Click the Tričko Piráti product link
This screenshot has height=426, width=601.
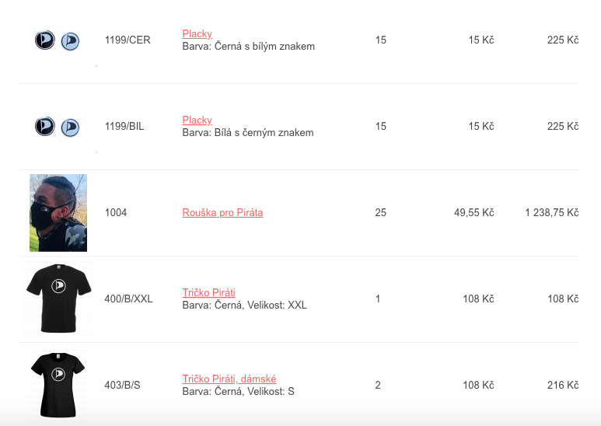point(208,293)
